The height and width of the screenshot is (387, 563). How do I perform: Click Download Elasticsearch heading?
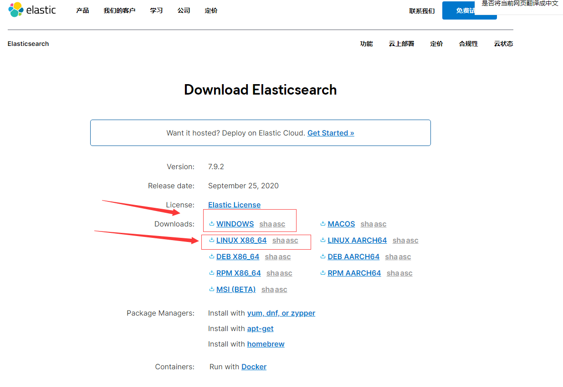260,90
